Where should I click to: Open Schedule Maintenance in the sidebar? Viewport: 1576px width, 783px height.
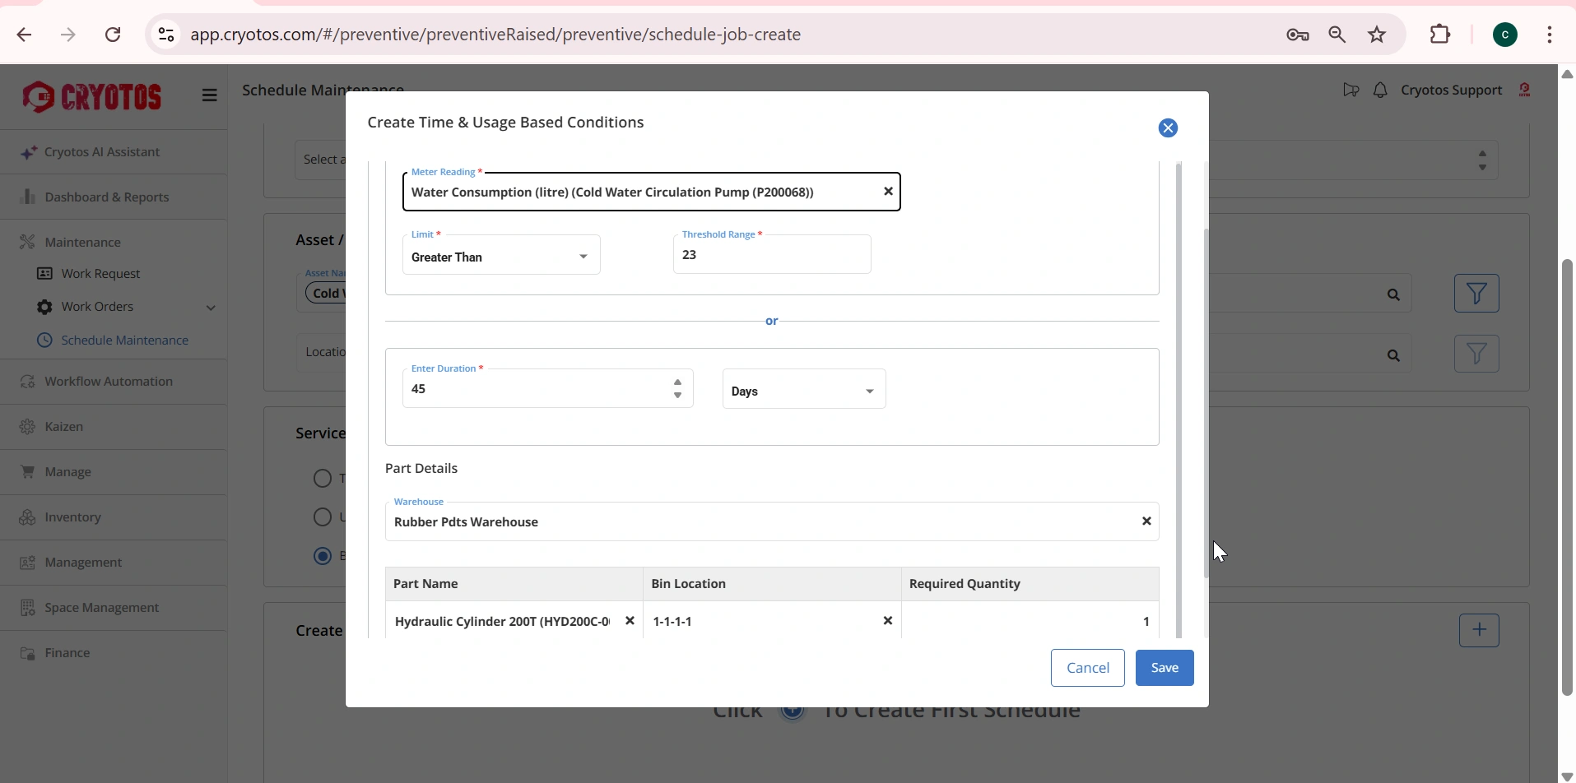click(x=124, y=339)
